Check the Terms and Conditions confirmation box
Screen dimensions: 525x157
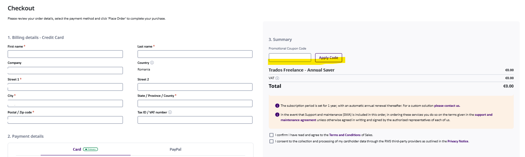(x=271, y=135)
